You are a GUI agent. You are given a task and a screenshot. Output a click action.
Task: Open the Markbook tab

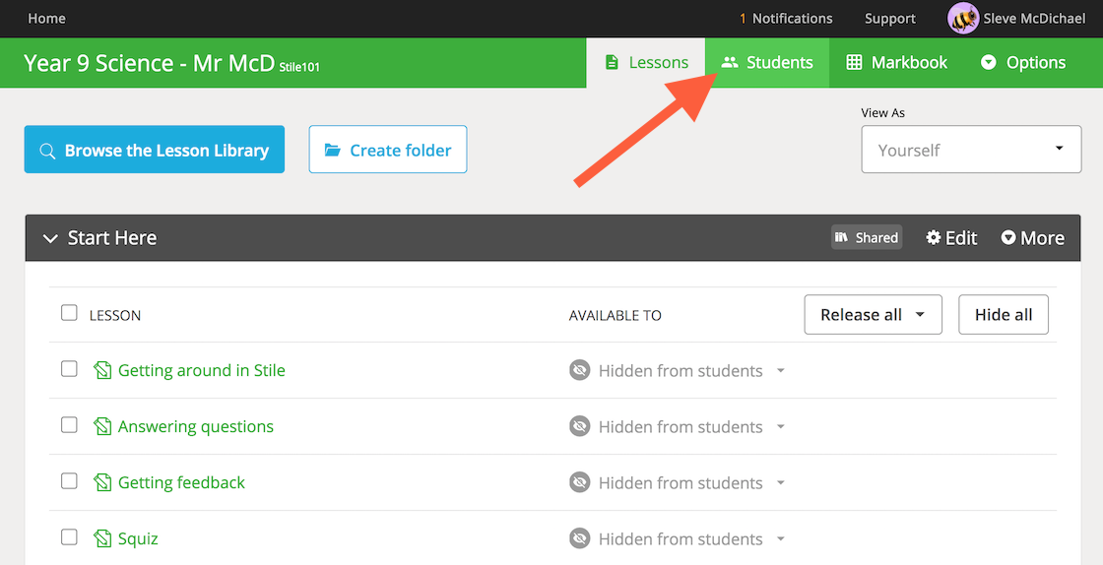(896, 63)
